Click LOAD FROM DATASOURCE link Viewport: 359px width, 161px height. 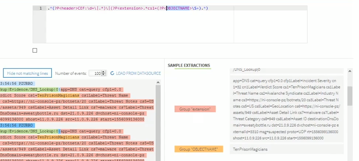[x=138, y=73]
